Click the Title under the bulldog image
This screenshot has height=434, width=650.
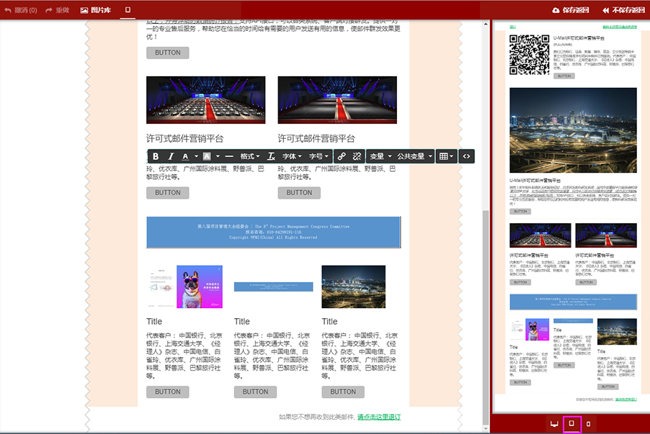pos(154,321)
